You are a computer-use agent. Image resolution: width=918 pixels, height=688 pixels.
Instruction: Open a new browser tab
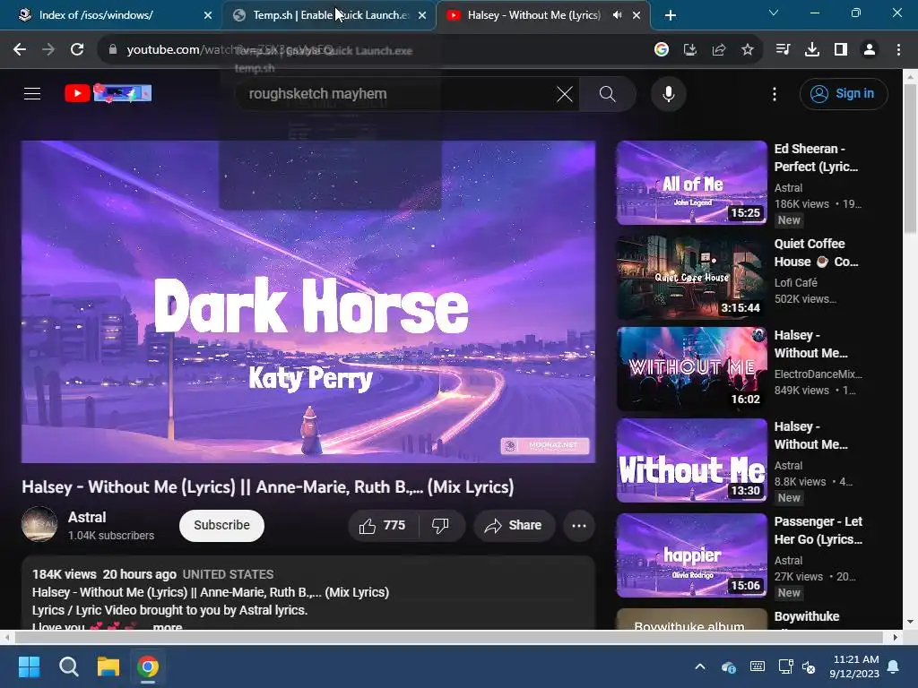[x=671, y=15]
